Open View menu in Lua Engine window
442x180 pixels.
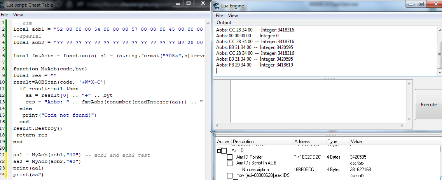click(x=233, y=16)
